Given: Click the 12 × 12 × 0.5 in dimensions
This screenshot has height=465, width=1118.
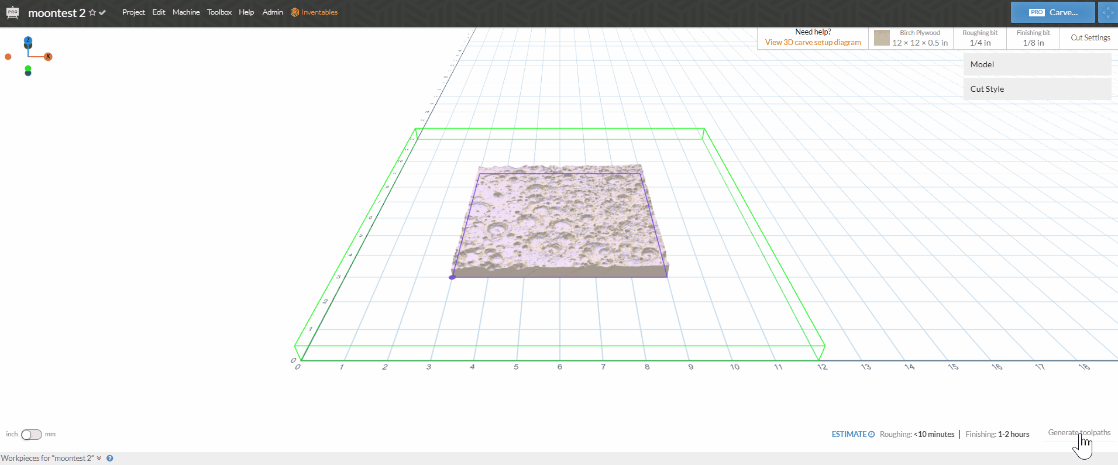Looking at the screenshot, I should point(920,43).
